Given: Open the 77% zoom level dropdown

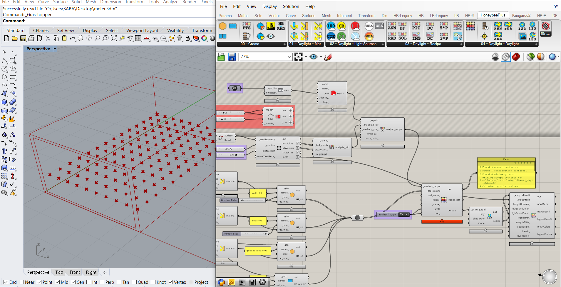Looking at the screenshot, I should [289, 57].
